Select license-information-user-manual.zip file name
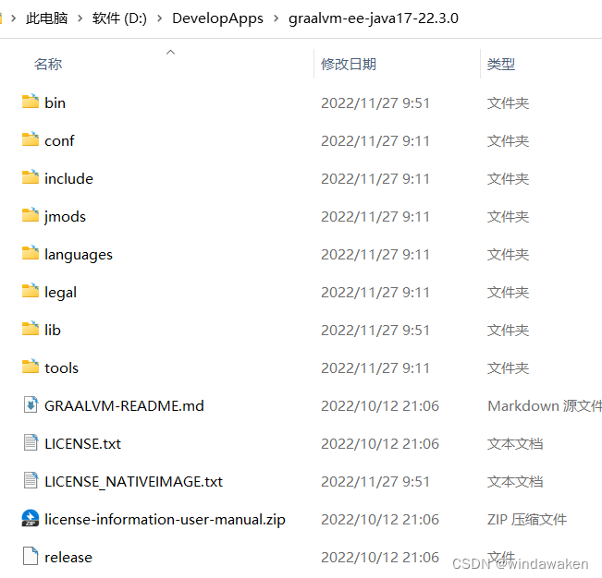This screenshot has width=602, height=578. 165,519
